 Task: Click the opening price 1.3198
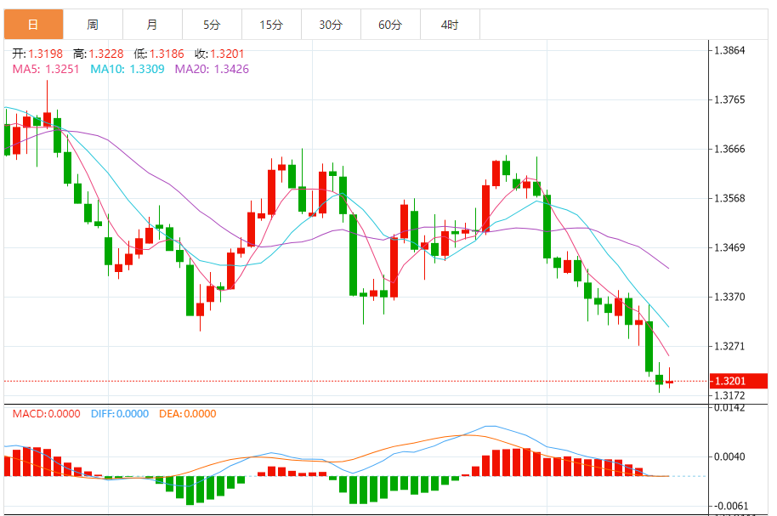coord(46,54)
